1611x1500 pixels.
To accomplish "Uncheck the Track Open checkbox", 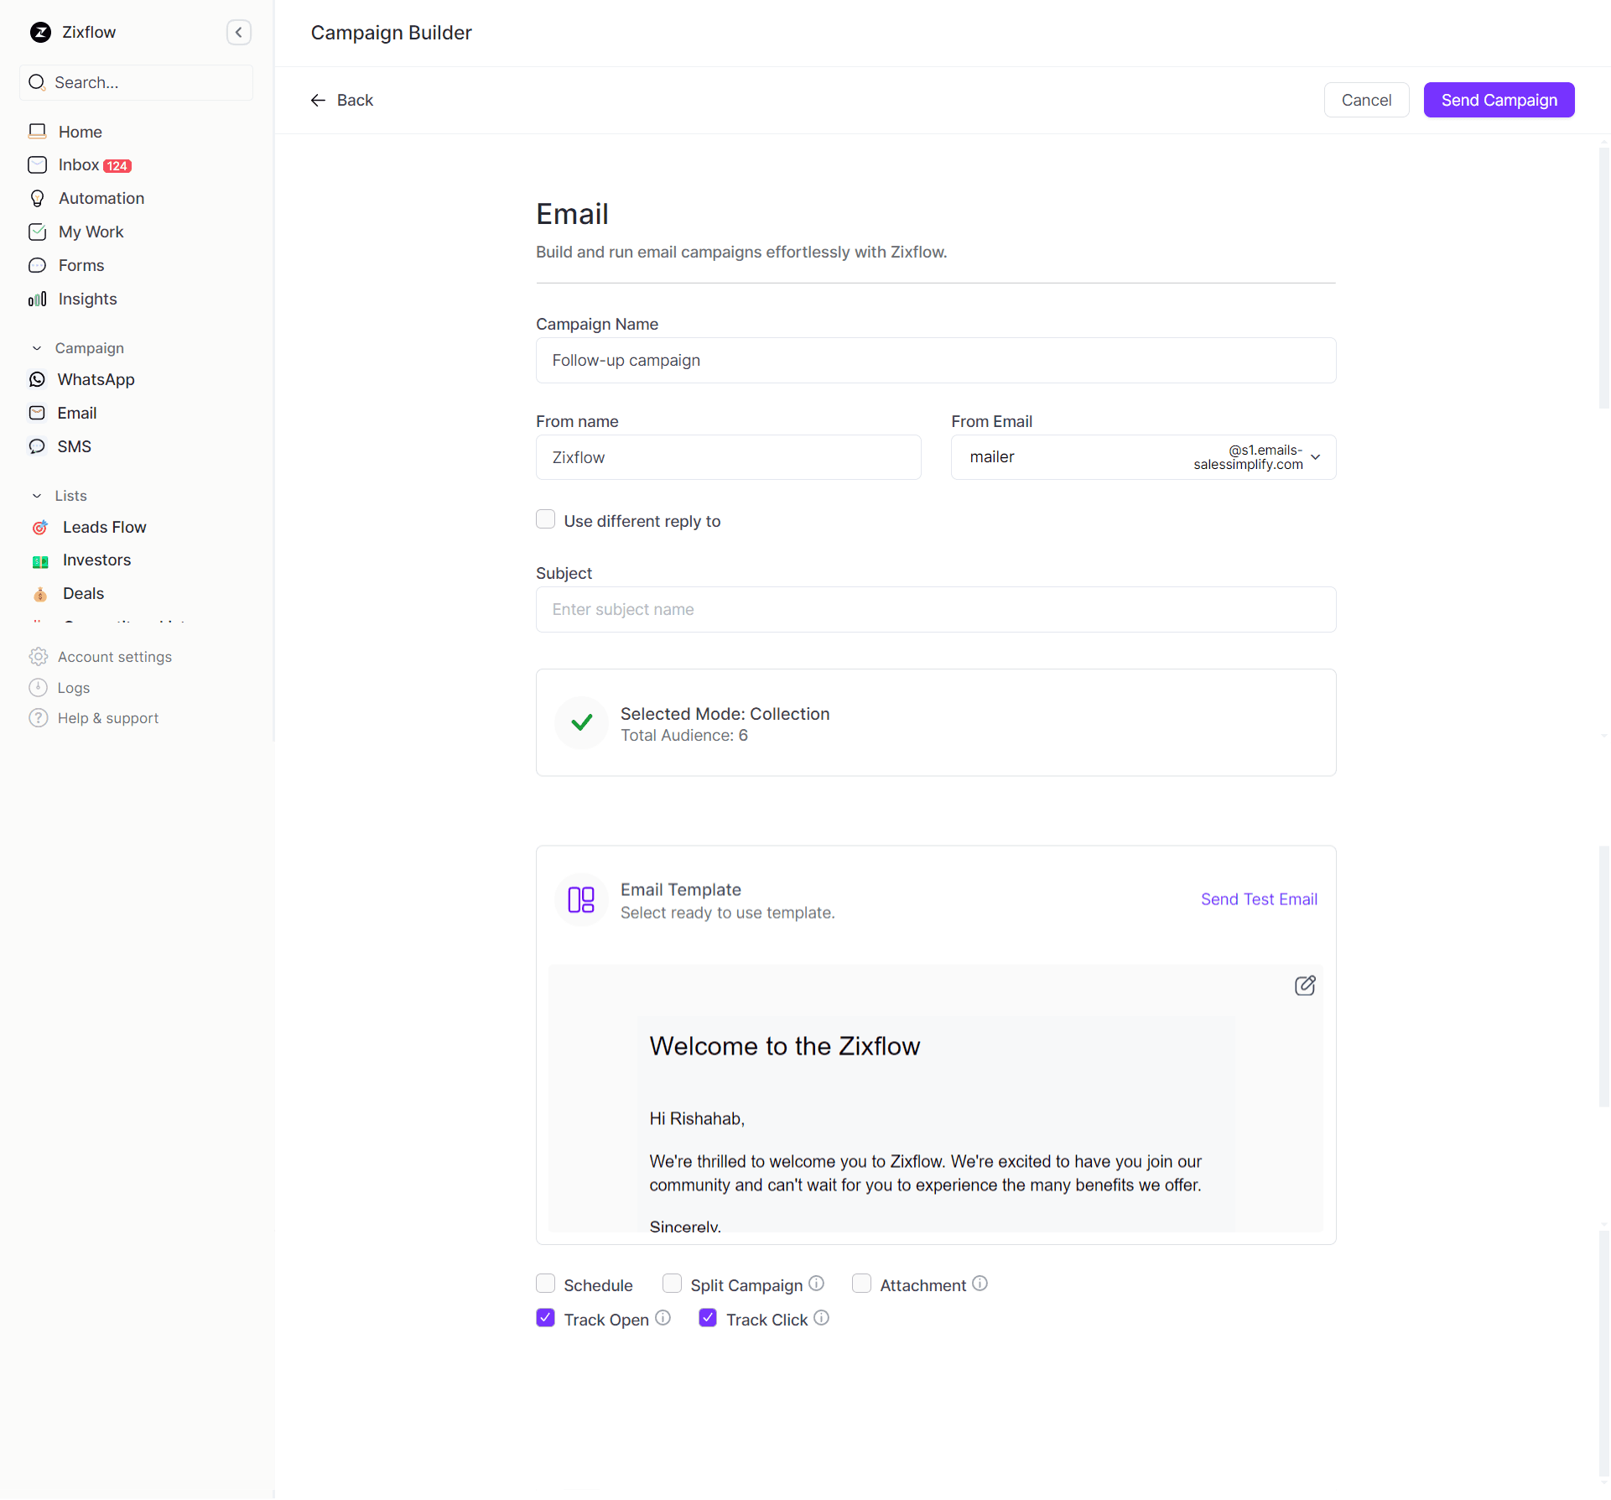I will 546,1318.
